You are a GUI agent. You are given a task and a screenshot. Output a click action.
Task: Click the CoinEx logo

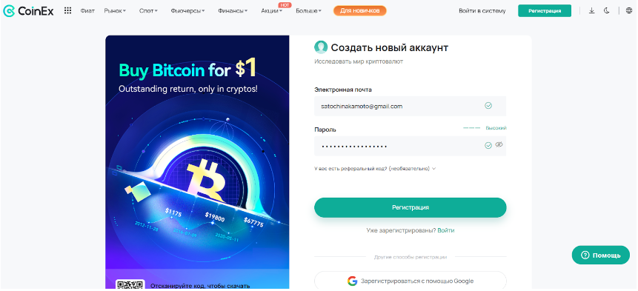(28, 11)
